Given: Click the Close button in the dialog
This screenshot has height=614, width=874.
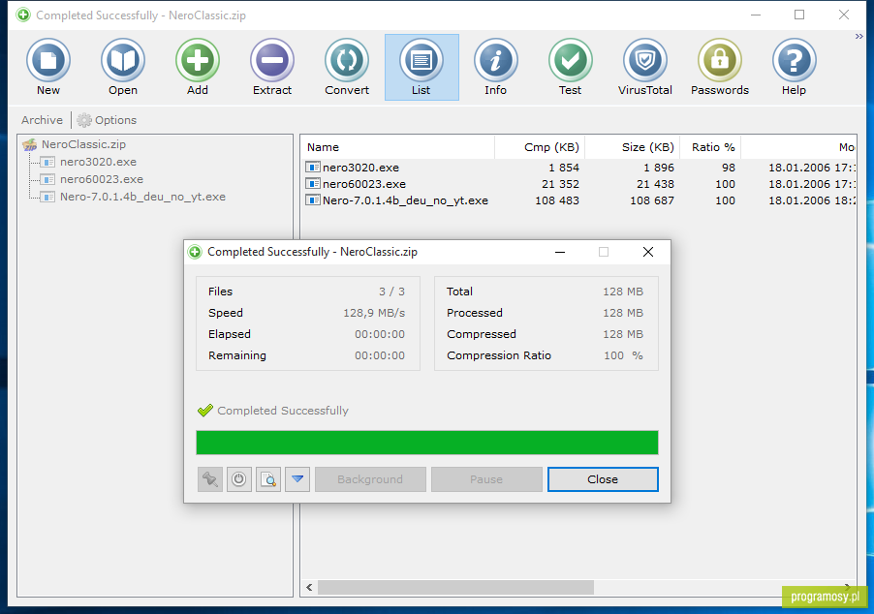Looking at the screenshot, I should pyautogui.click(x=603, y=479).
